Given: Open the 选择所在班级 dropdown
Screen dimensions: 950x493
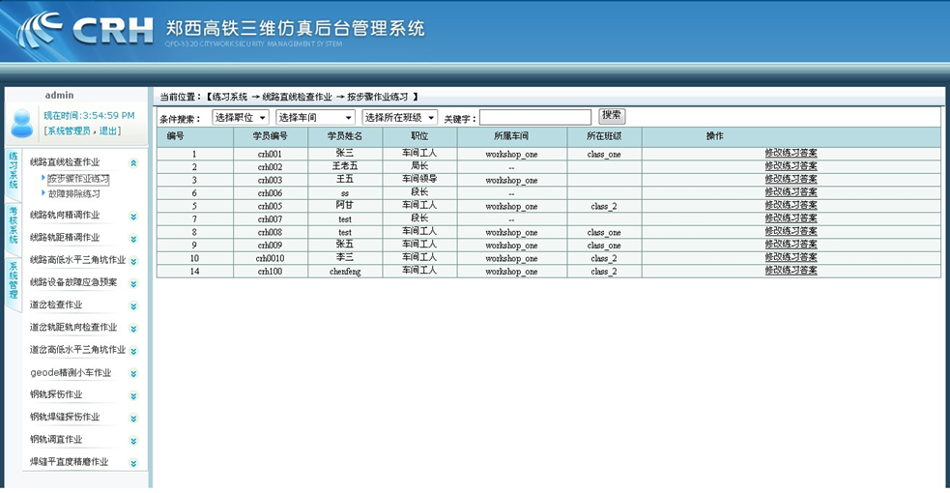Looking at the screenshot, I should 399,118.
